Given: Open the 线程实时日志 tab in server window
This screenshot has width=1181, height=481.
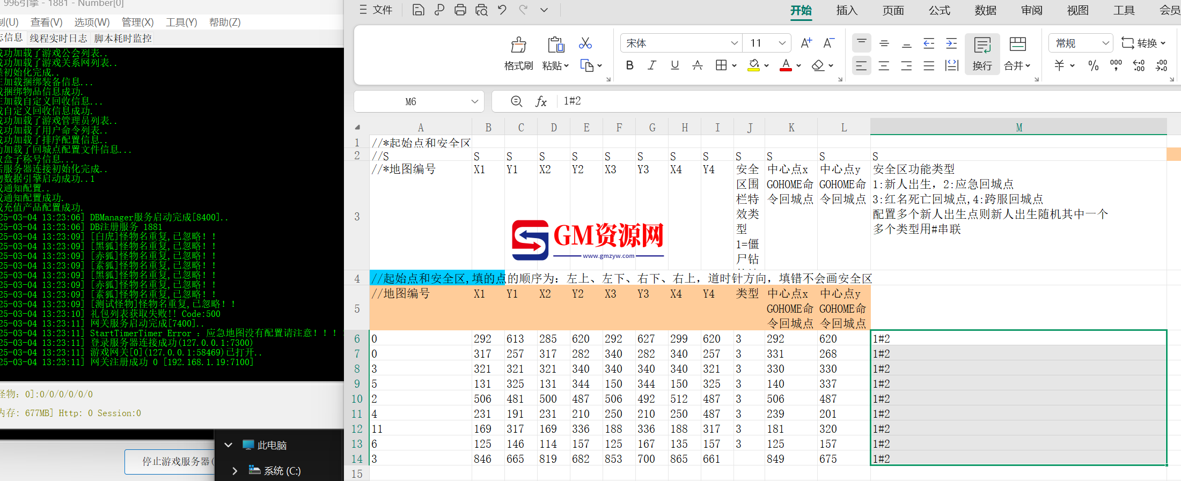Looking at the screenshot, I should [x=58, y=38].
